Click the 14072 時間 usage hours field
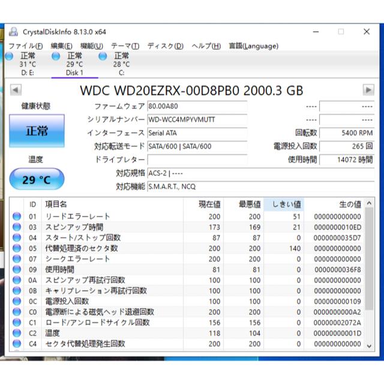Image resolution: width=384 pixels, height=384 pixels. coord(347,160)
